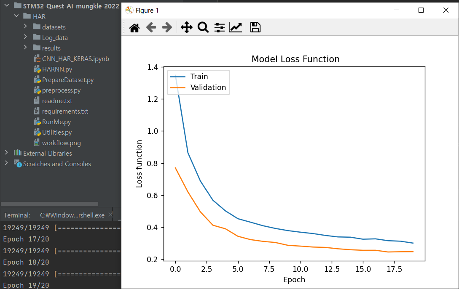Collapse the HAR folder

(16, 16)
